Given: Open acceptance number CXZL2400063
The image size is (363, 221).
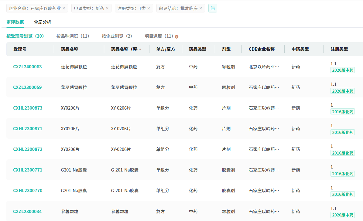Looking at the screenshot, I should (x=27, y=67).
